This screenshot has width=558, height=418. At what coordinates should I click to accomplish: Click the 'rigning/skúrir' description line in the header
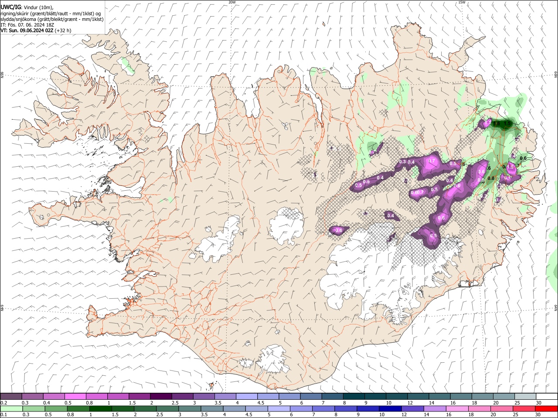coord(51,13)
